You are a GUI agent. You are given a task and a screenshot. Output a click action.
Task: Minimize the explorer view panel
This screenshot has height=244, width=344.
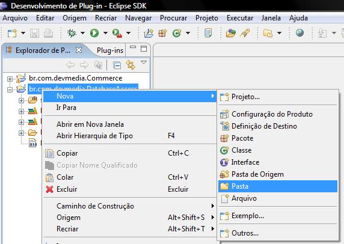point(133,47)
